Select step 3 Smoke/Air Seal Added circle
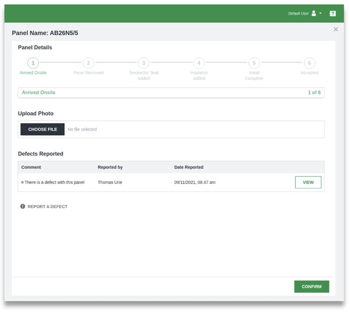 click(x=143, y=62)
